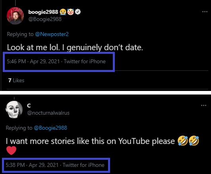Click the verified badge beside boogie2988
Viewport: 211px width, 174px height.
[78, 12]
